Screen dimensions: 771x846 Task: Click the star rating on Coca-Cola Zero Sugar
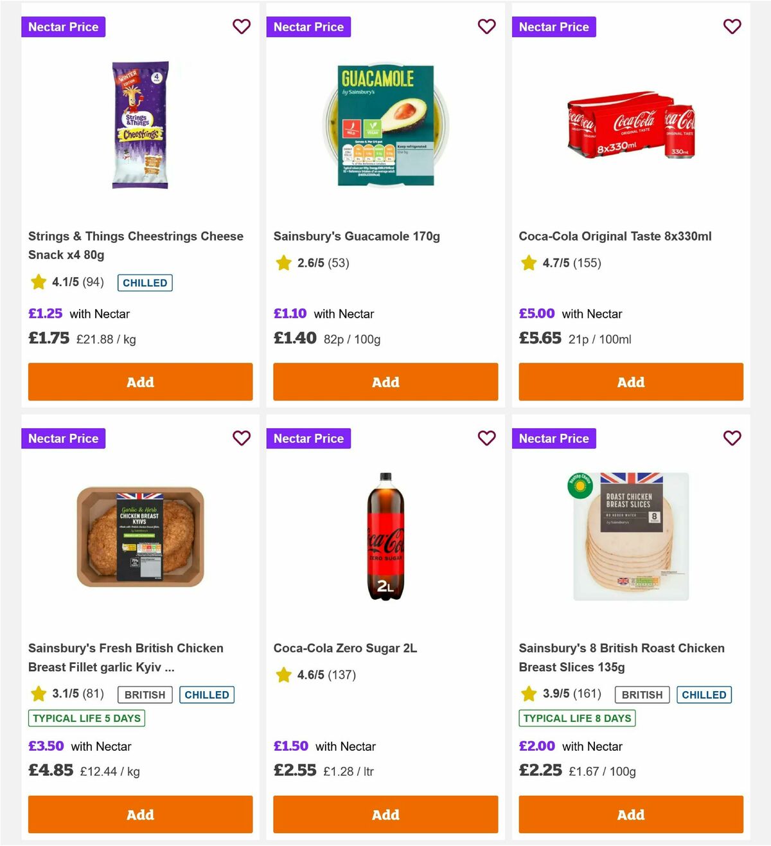283,675
